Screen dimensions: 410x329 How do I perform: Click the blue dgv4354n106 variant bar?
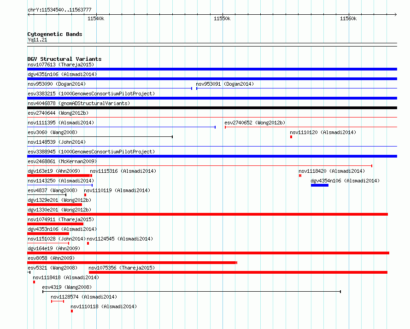320,185
